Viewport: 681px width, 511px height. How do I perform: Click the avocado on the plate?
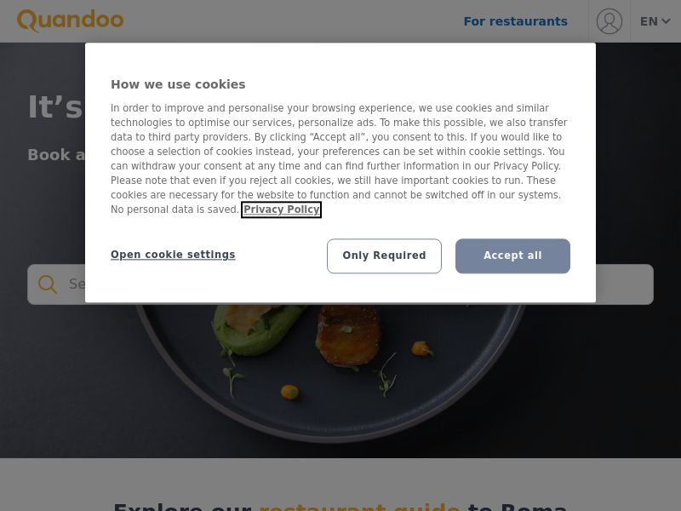257,328
